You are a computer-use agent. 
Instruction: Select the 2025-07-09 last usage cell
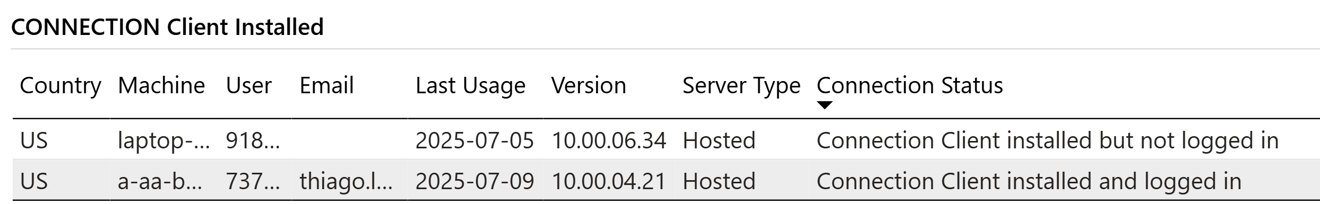coord(474,181)
